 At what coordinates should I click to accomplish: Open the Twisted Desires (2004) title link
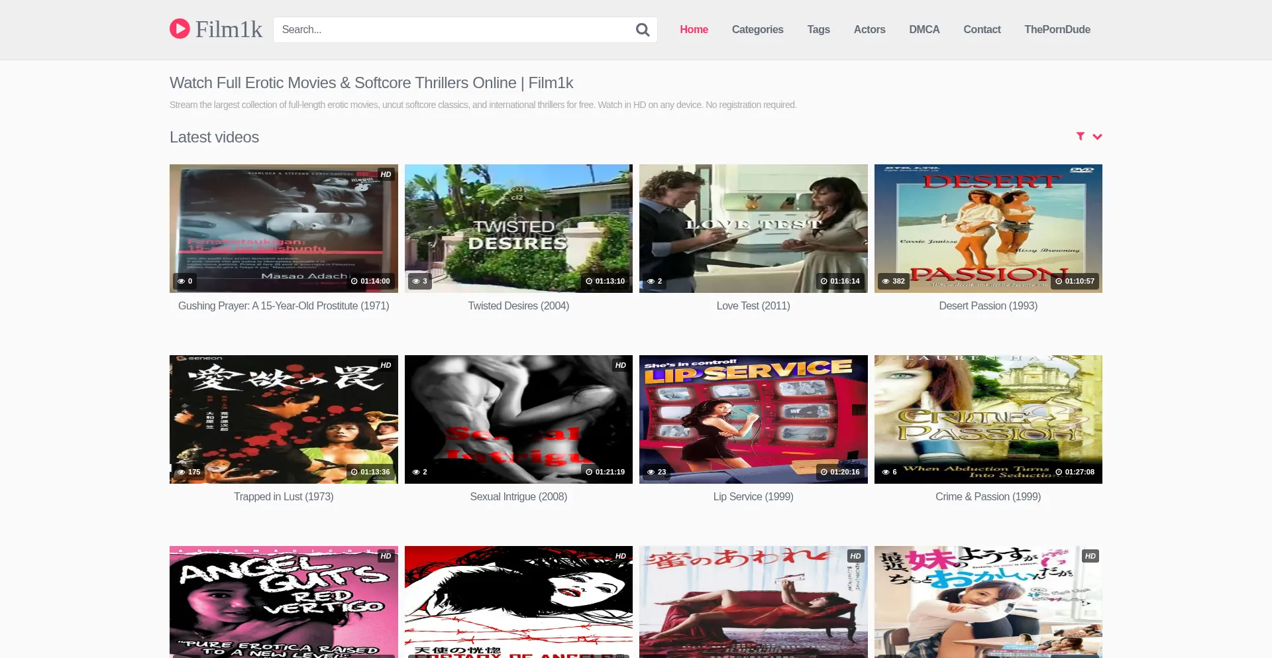(x=519, y=306)
